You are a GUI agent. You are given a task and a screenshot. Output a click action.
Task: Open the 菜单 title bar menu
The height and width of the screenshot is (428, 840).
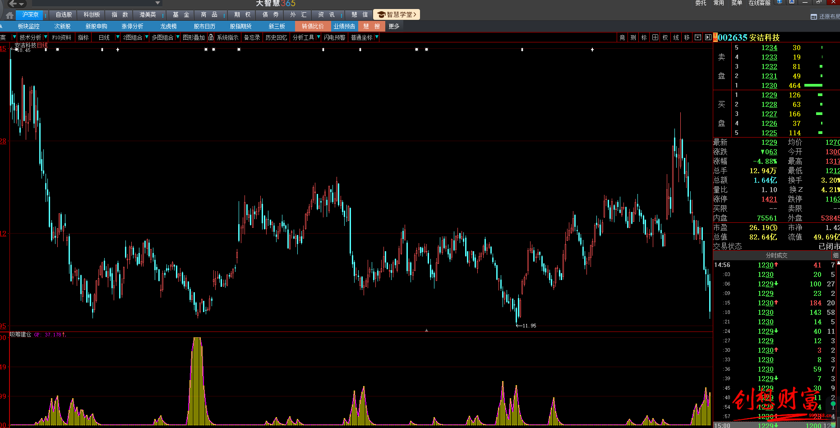click(x=737, y=3)
